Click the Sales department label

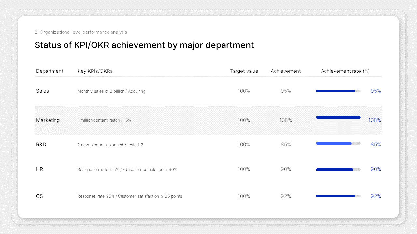42,91
